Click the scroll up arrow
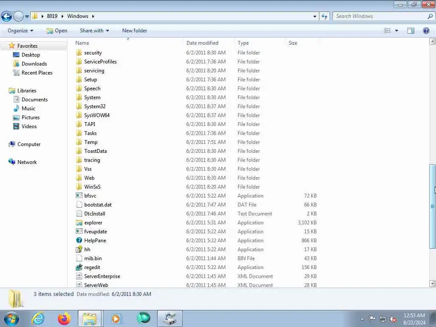This screenshot has width=436, height=327. (432, 42)
